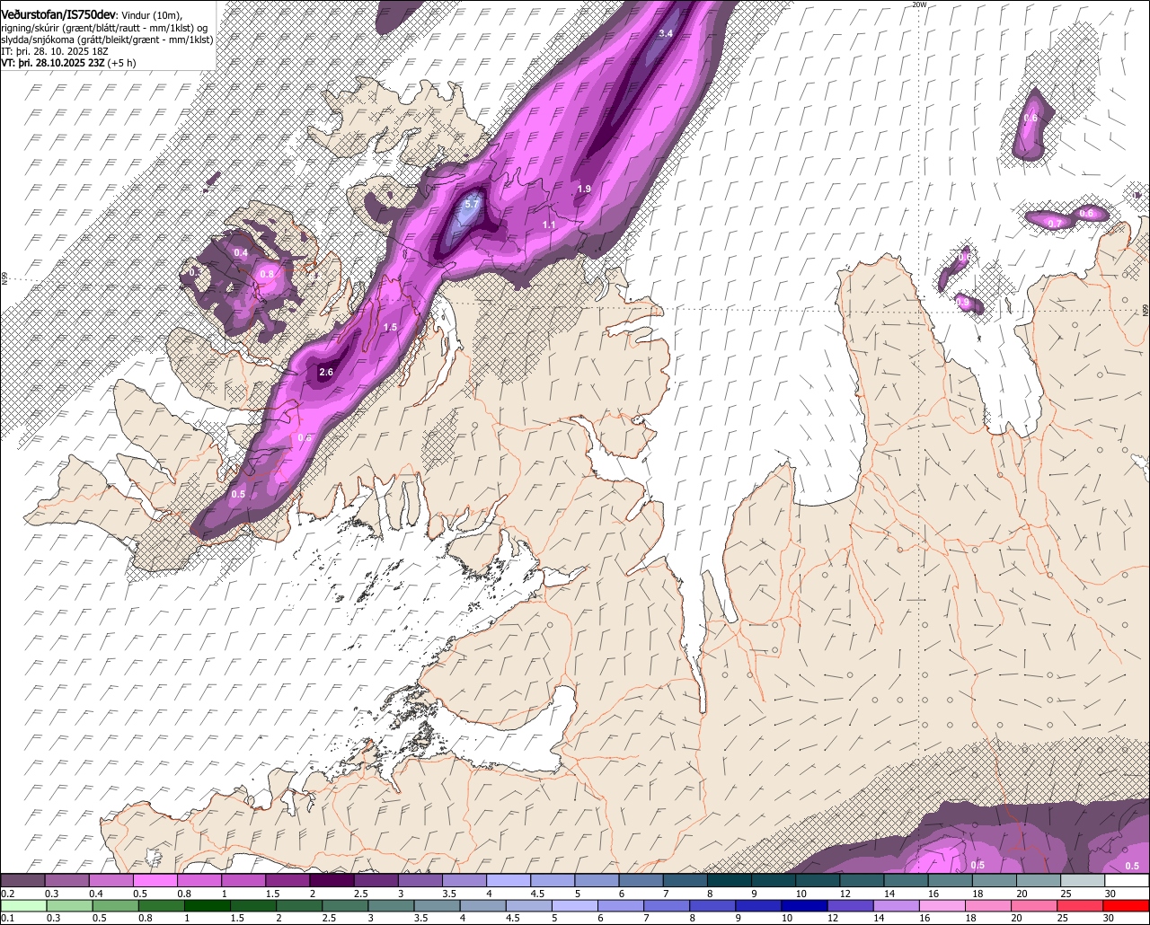Viewport: 1150px width, 925px height.
Task: Click the 'IT: þri. 28. 10. 2025 18Z' line
Action: [x=55, y=51]
